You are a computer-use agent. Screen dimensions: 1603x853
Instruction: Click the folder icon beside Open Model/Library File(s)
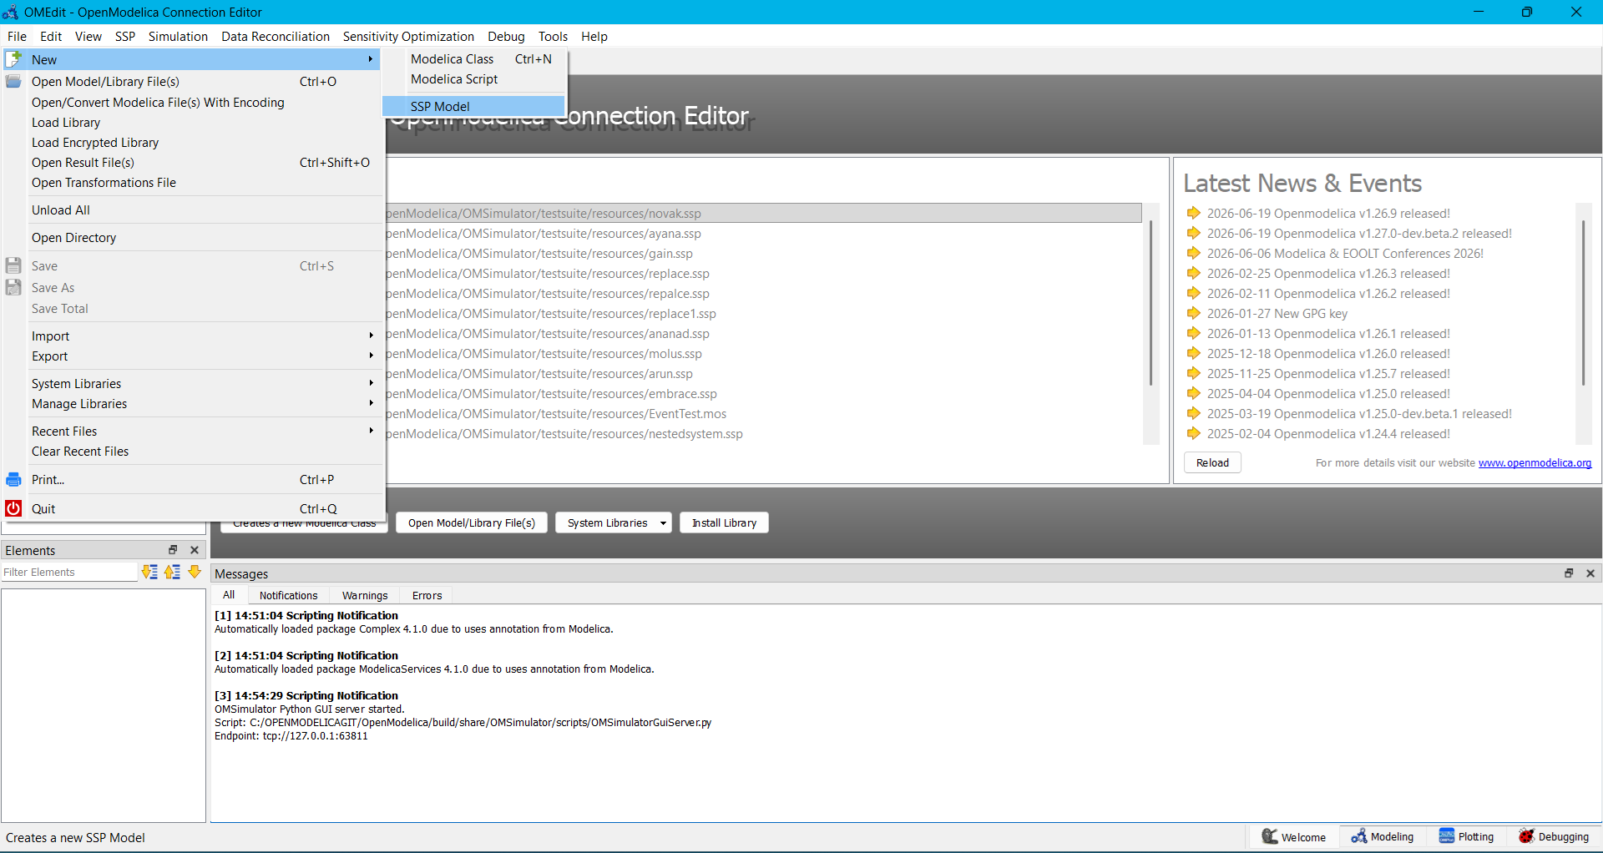pyautogui.click(x=13, y=81)
